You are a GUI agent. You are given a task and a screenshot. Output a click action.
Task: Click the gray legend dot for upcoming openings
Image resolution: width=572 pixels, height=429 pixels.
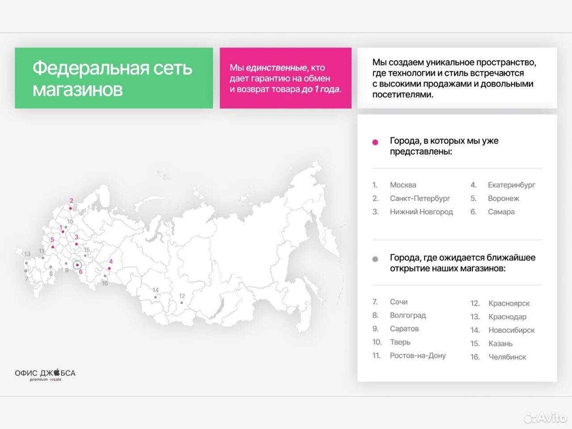(x=375, y=259)
